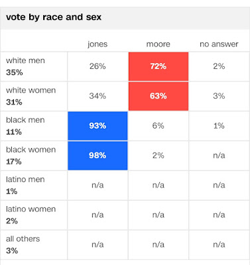The width and height of the screenshot is (250, 265).
Task: Select the blue 93% Jones cell
Action: (97, 126)
